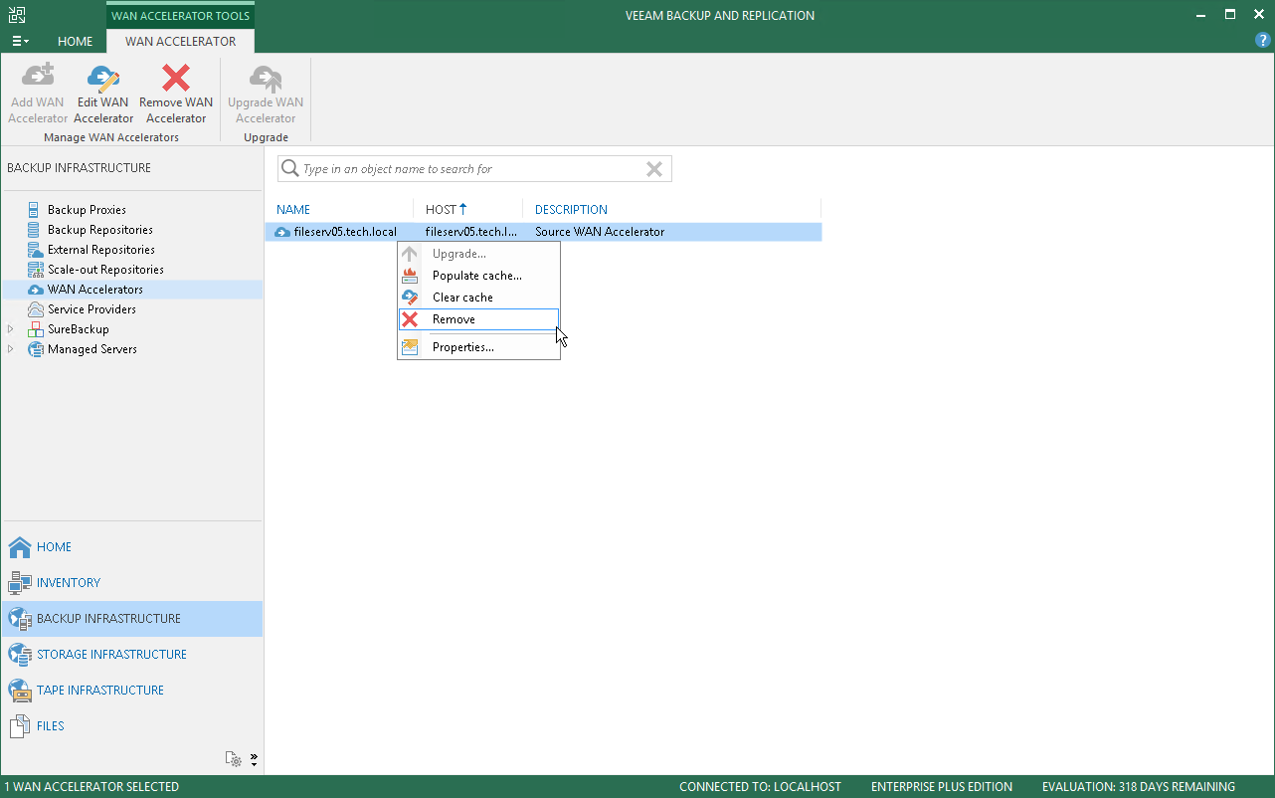The height and width of the screenshot is (798, 1275).
Task: Click the red X Remove icon in menu
Action: pyautogui.click(x=410, y=319)
